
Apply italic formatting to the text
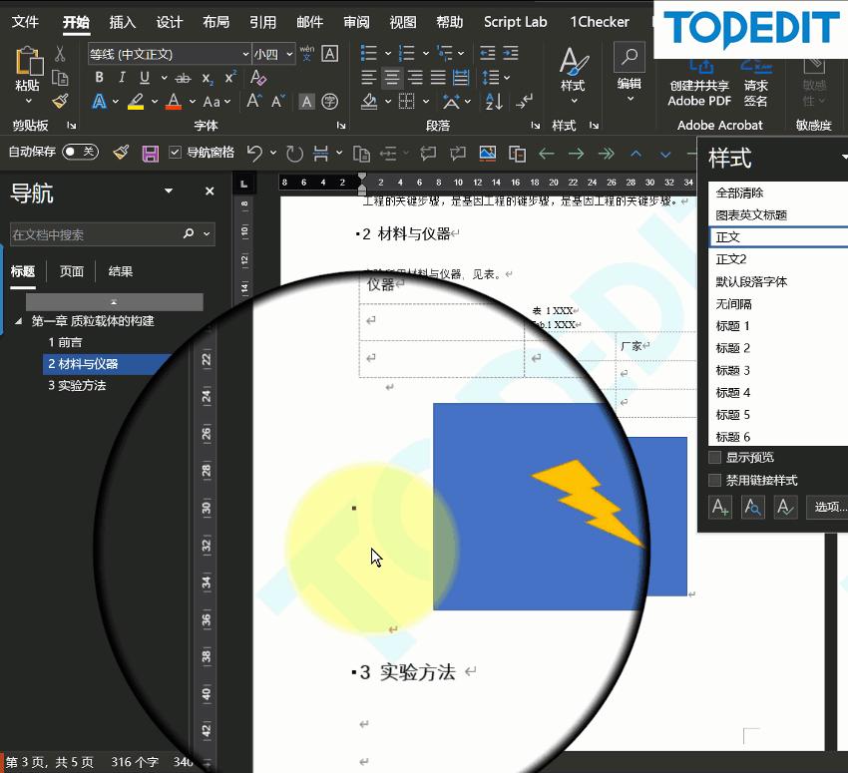coord(122,78)
